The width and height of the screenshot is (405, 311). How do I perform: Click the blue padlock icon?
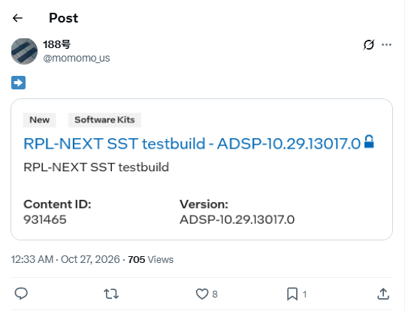pyautogui.click(x=369, y=141)
